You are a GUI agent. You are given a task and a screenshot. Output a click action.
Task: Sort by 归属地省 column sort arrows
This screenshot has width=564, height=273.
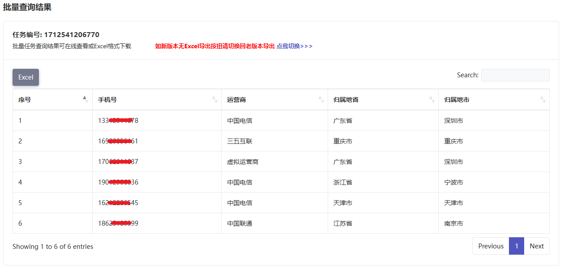(x=431, y=100)
